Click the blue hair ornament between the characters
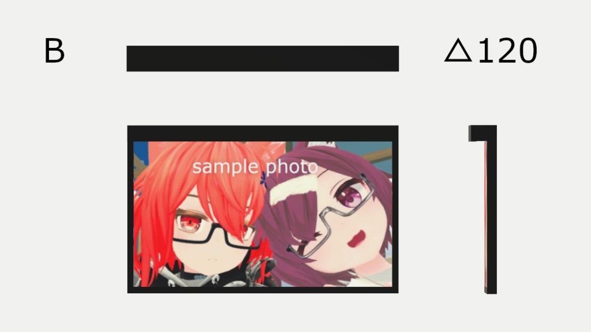The height and width of the screenshot is (332, 591). coord(263,180)
